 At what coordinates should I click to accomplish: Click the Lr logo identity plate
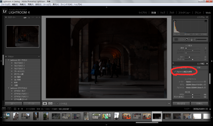(5, 11)
